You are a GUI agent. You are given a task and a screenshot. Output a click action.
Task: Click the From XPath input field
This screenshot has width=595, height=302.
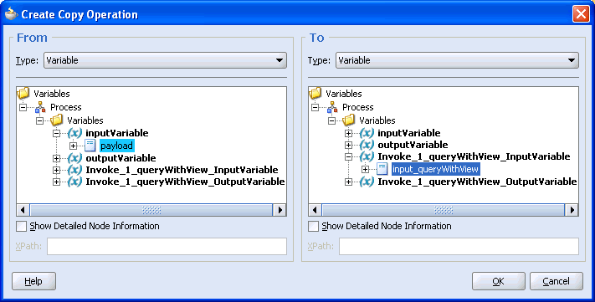pos(167,246)
